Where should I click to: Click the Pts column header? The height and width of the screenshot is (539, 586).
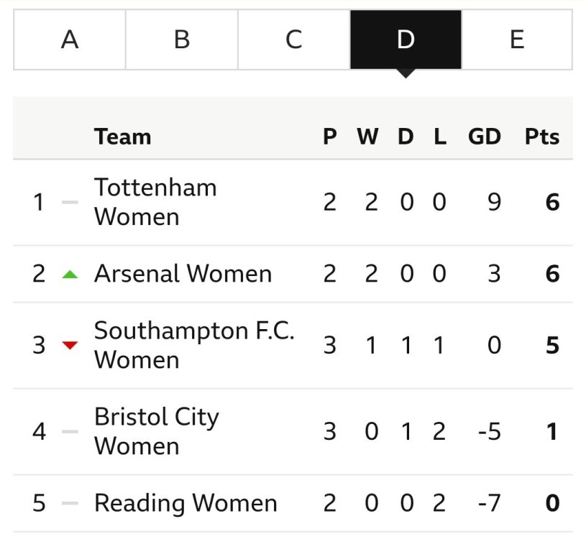(x=541, y=137)
